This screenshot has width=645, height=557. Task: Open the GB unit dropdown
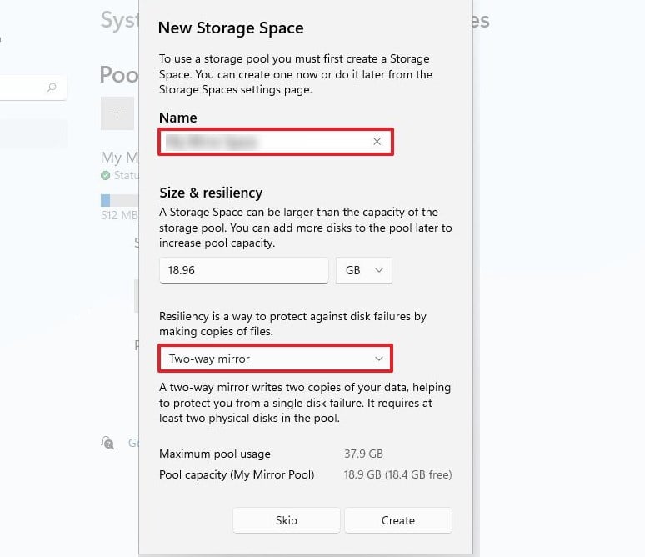364,270
